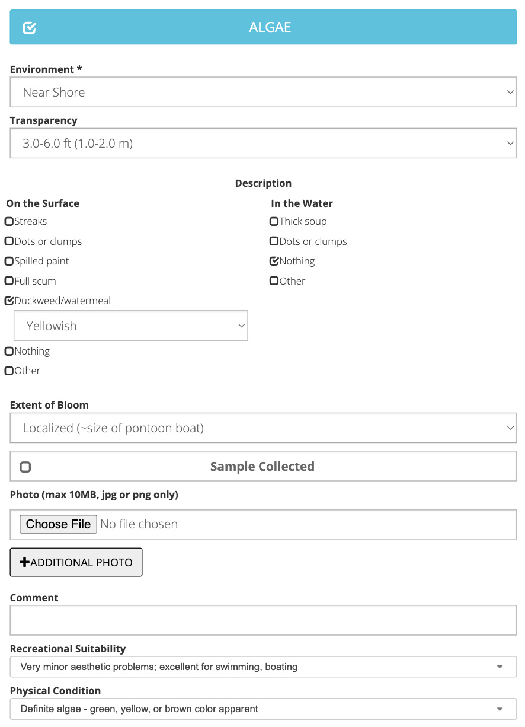The image size is (525, 727).
Task: Tick the Spilled paint checkbox
Action: 9,261
